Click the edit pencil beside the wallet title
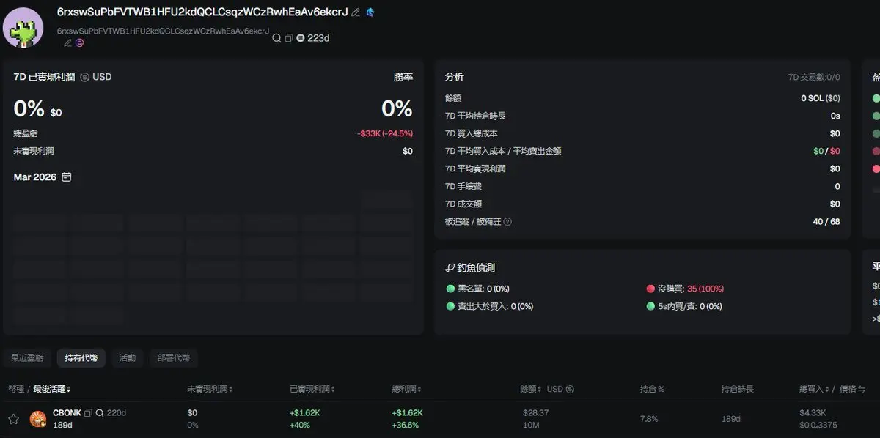This screenshot has width=880, height=438. 356,12
